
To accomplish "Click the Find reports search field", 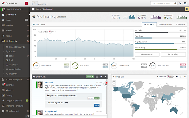I will coord(162,3).
